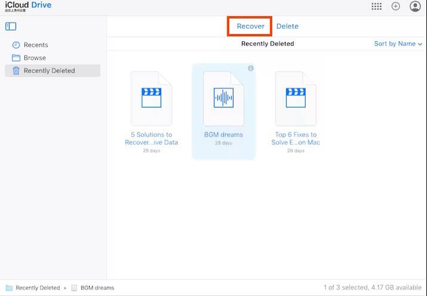This screenshot has width=427, height=296.
Task: Click the breadcrumb arrow after Recently Deleted
Action: pos(65,288)
